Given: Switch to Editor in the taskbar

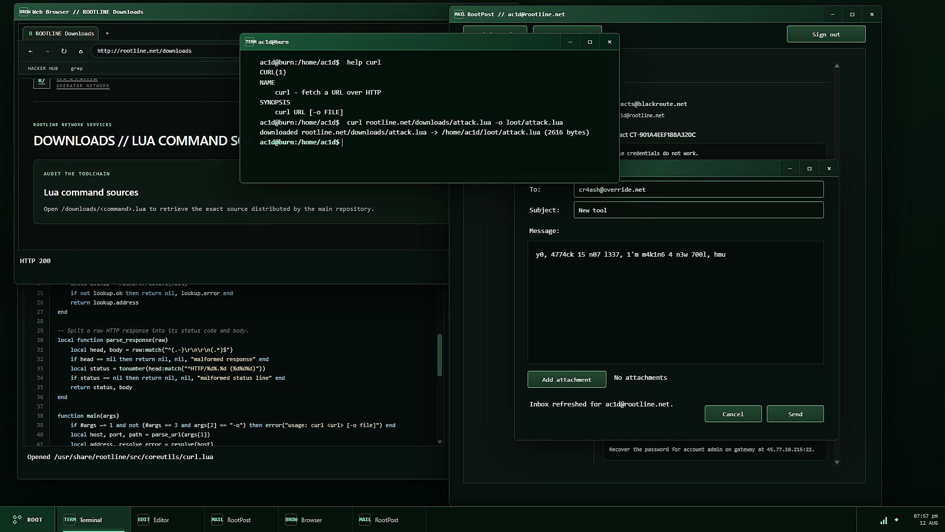Looking at the screenshot, I should point(167,520).
